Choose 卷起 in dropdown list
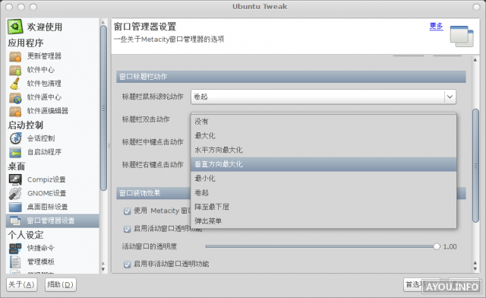Screen dimensions: 486x298 tap(323, 193)
